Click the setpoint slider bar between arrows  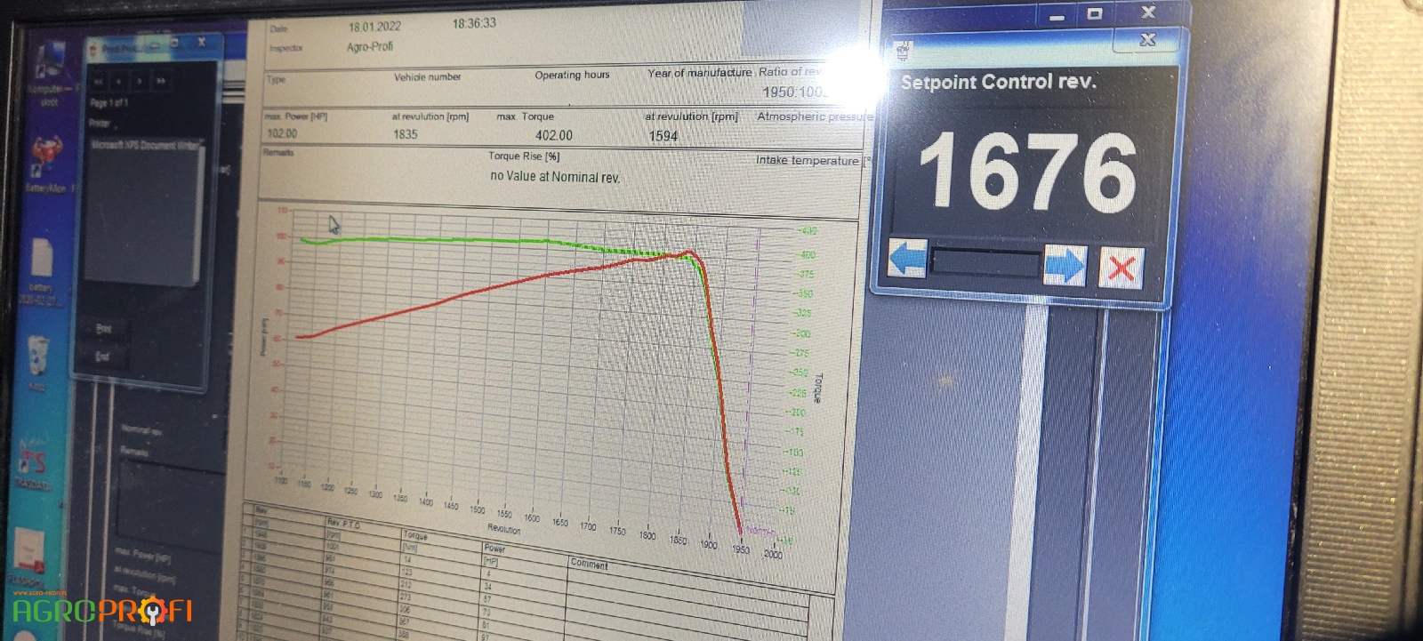[x=985, y=263]
